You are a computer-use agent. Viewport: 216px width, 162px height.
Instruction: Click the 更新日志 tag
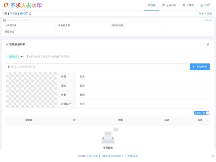(x=13, y=57)
